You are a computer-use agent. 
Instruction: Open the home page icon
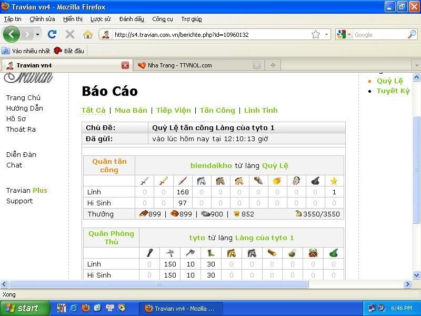click(x=87, y=34)
